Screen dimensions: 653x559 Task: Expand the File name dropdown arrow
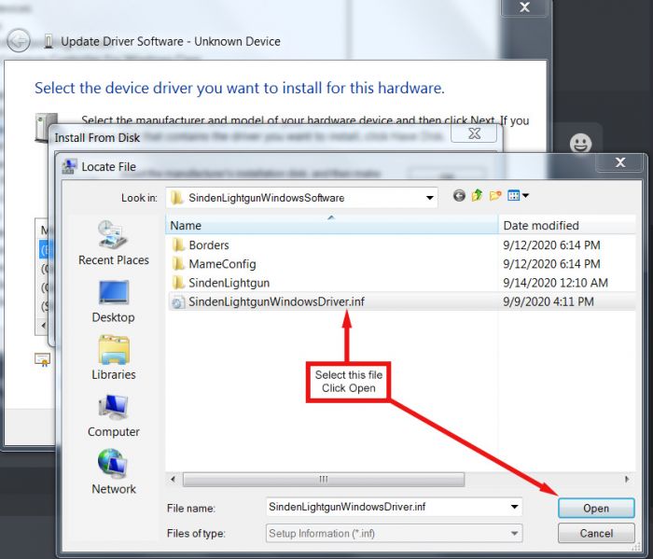514,507
